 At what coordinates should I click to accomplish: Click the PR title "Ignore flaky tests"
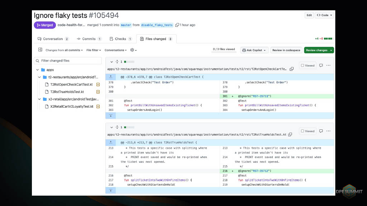[61, 15]
